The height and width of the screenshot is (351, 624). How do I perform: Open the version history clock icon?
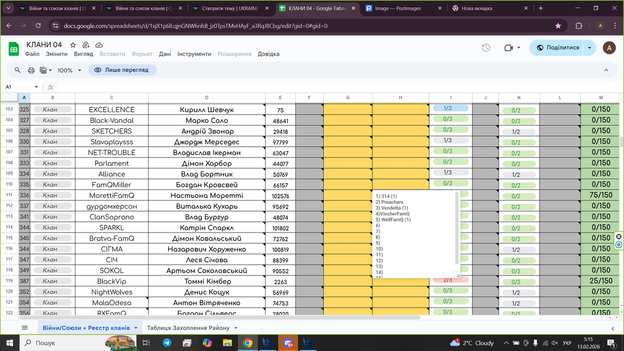point(486,48)
